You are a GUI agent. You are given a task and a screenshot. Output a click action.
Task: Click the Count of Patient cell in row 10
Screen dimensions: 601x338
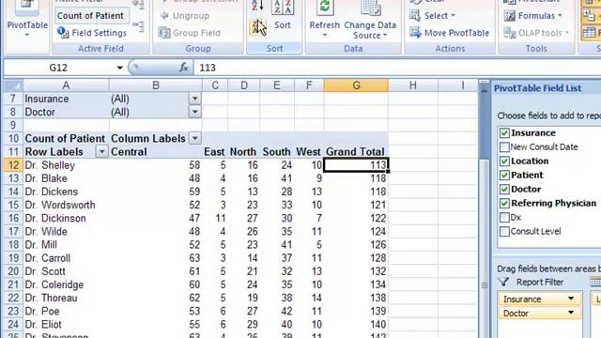pos(66,138)
